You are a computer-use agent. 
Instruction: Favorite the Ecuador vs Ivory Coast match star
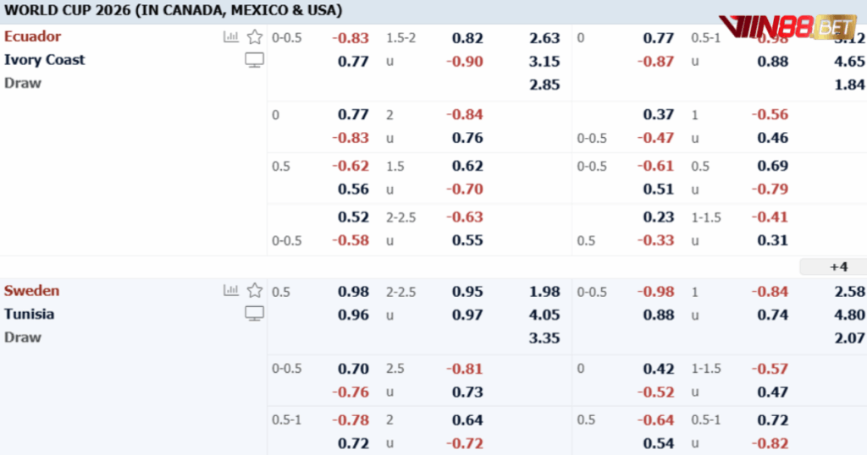[254, 37]
